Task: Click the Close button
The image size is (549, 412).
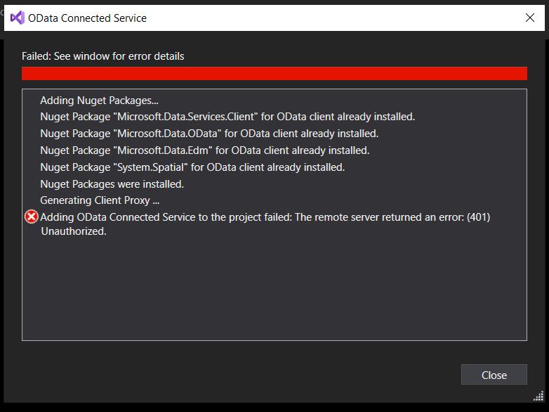Action: point(494,375)
